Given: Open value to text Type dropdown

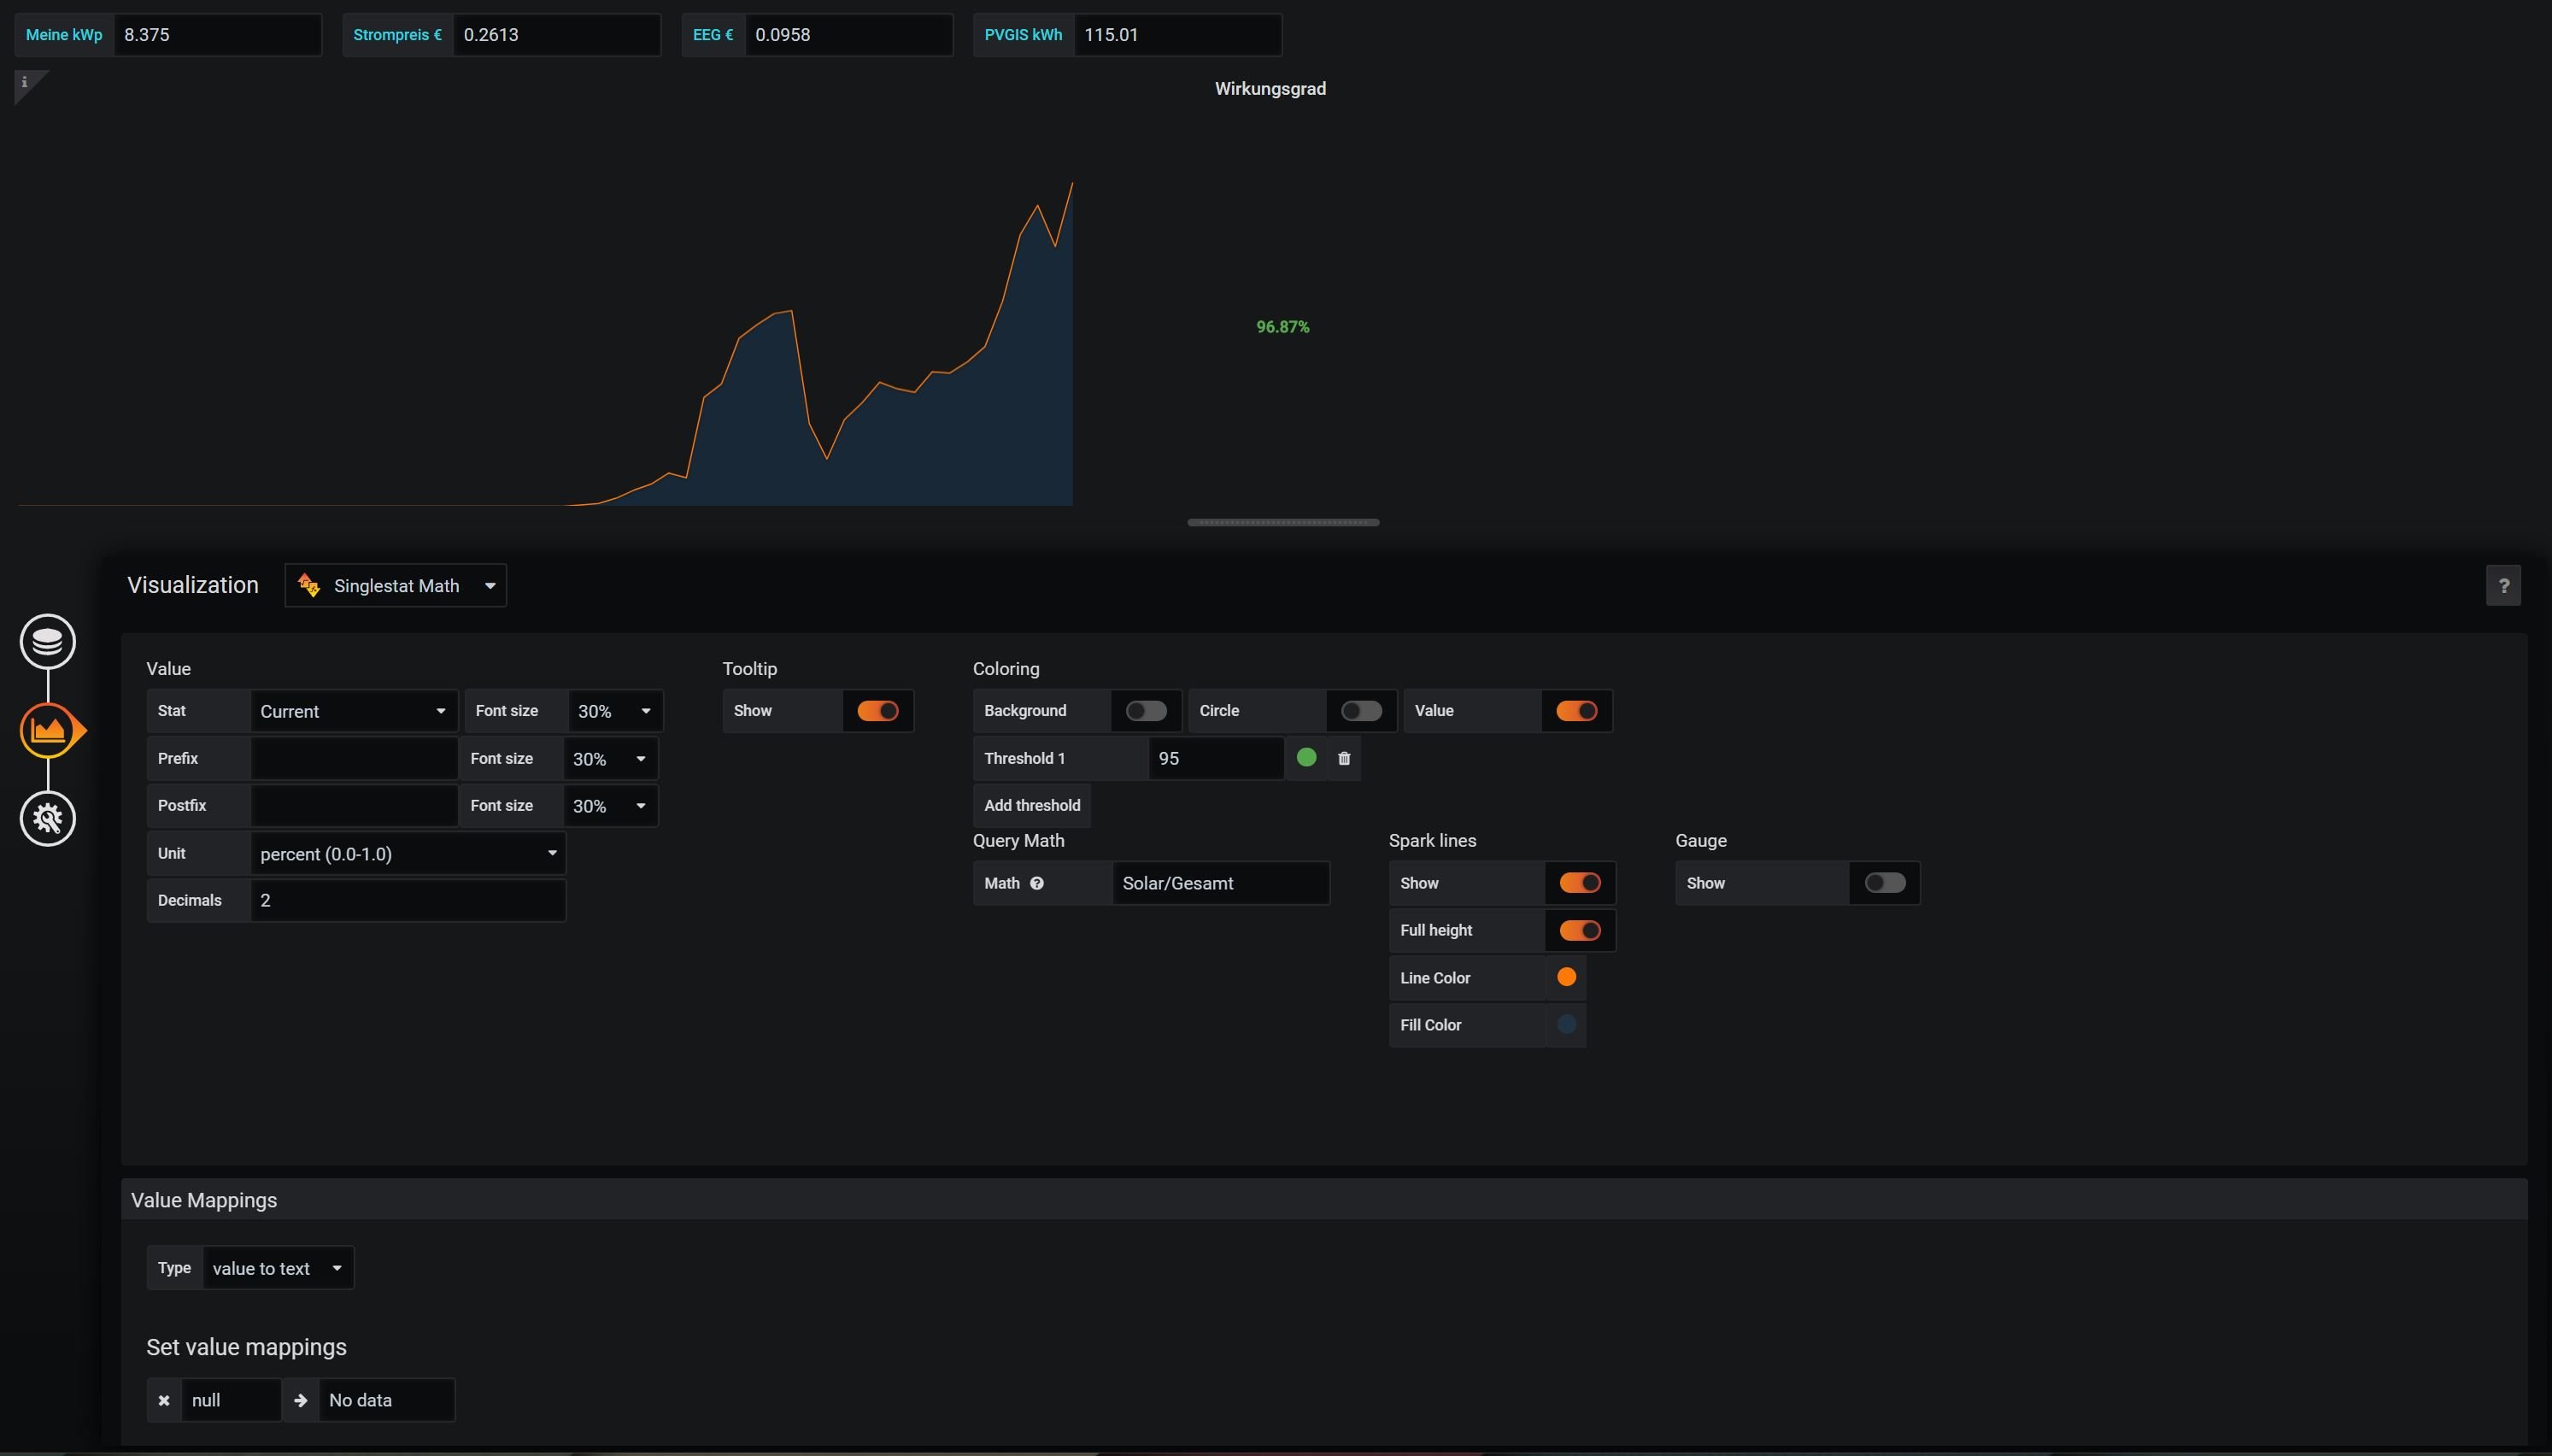Looking at the screenshot, I should pyautogui.click(x=277, y=1268).
